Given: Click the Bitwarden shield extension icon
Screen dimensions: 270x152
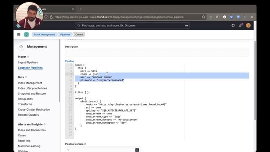Looking at the screenshot, I should [x=232, y=17].
